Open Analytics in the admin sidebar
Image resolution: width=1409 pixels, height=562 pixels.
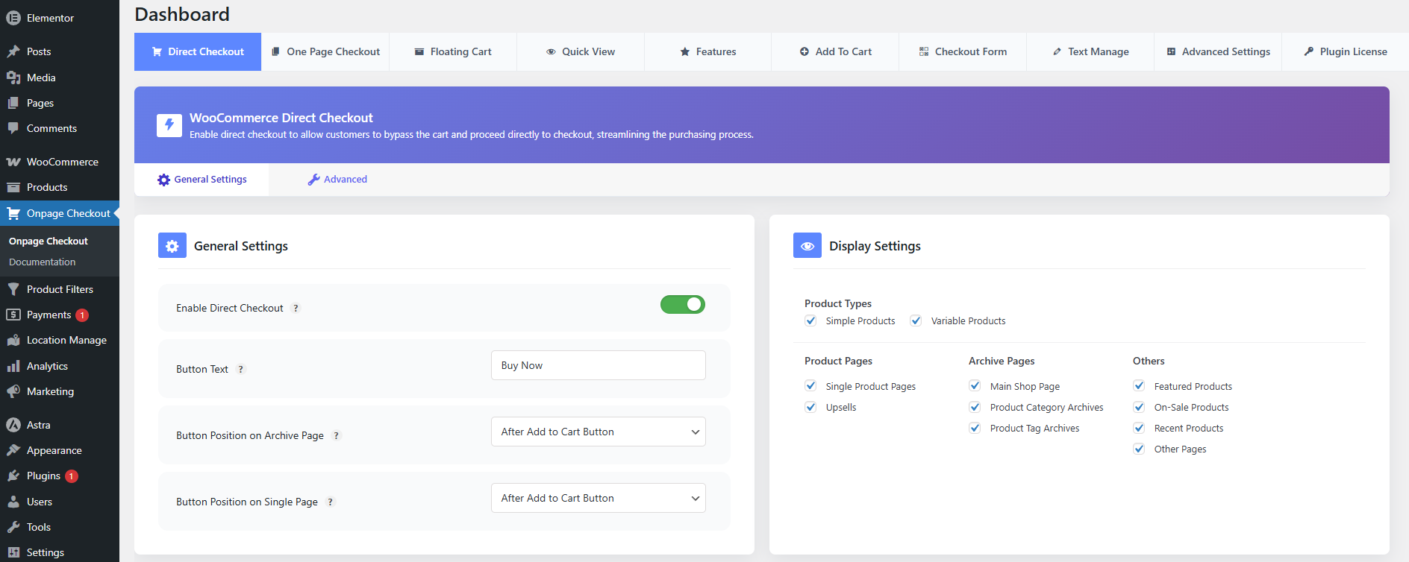(60, 366)
